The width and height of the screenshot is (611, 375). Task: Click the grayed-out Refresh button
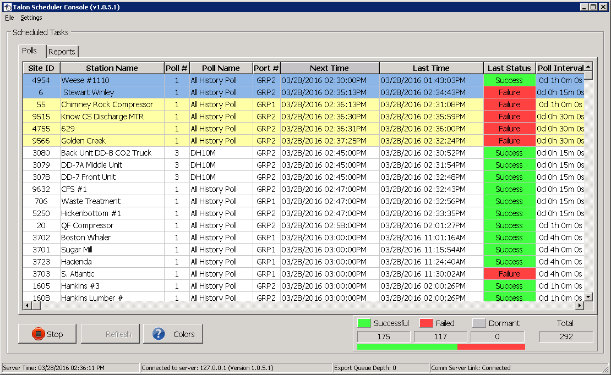[x=110, y=334]
